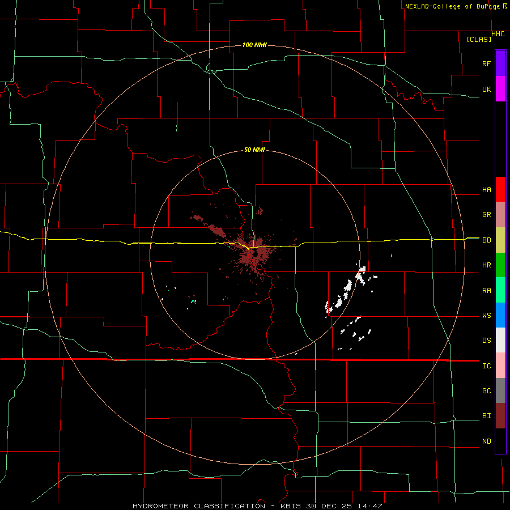Click the UK legend label
Viewport: 510px width, 510px height.
(486, 89)
